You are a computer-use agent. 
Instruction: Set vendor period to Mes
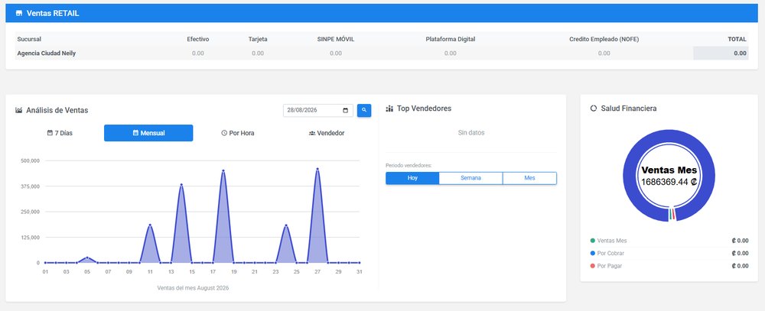point(529,178)
